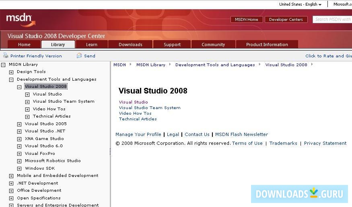Expand the Open Specifications node
Viewport: 352px width, 207px height.
(11, 198)
